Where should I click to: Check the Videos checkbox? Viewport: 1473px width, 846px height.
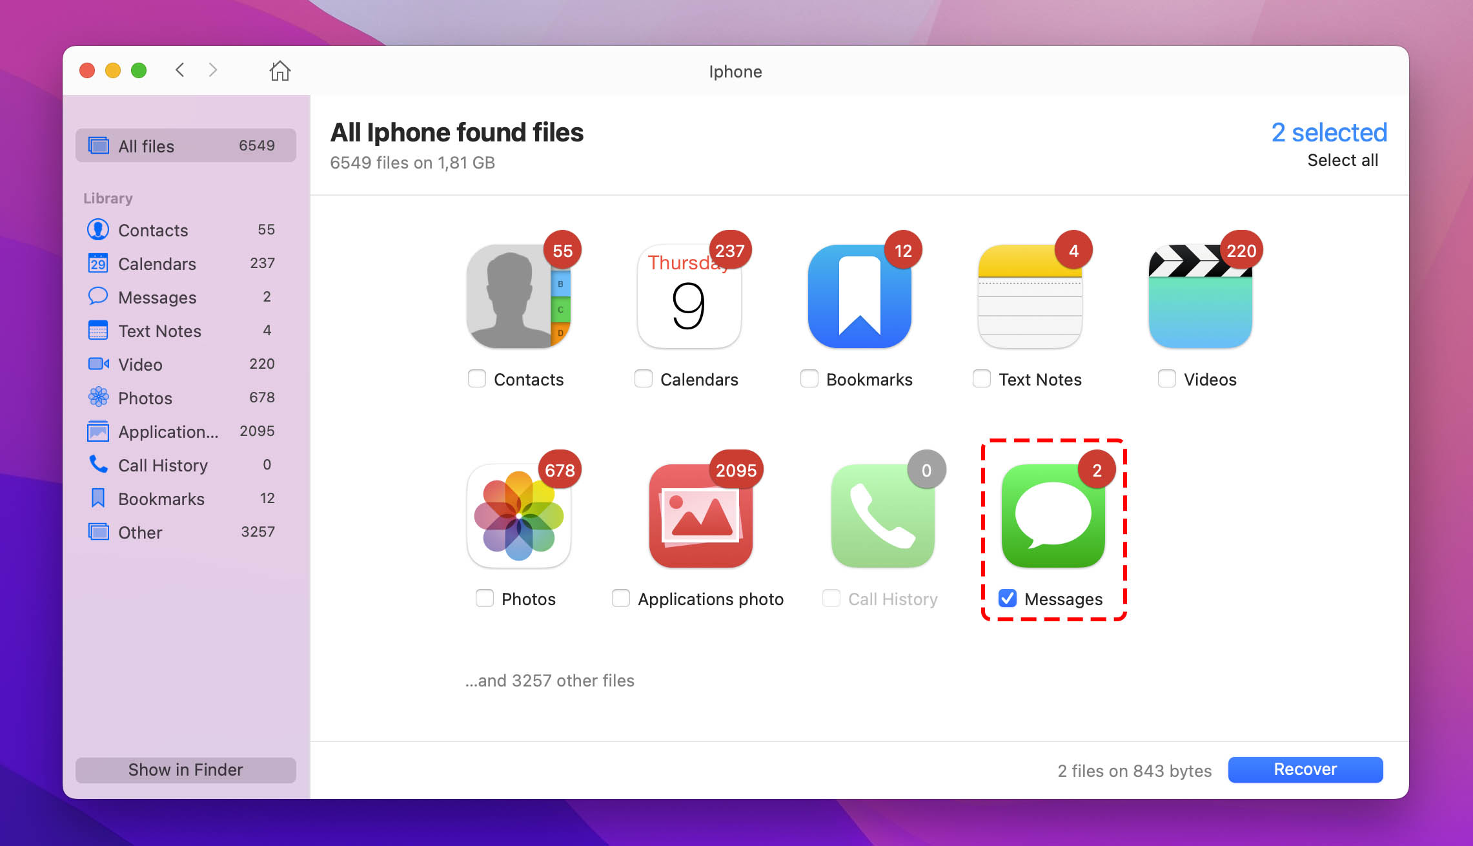click(1167, 378)
